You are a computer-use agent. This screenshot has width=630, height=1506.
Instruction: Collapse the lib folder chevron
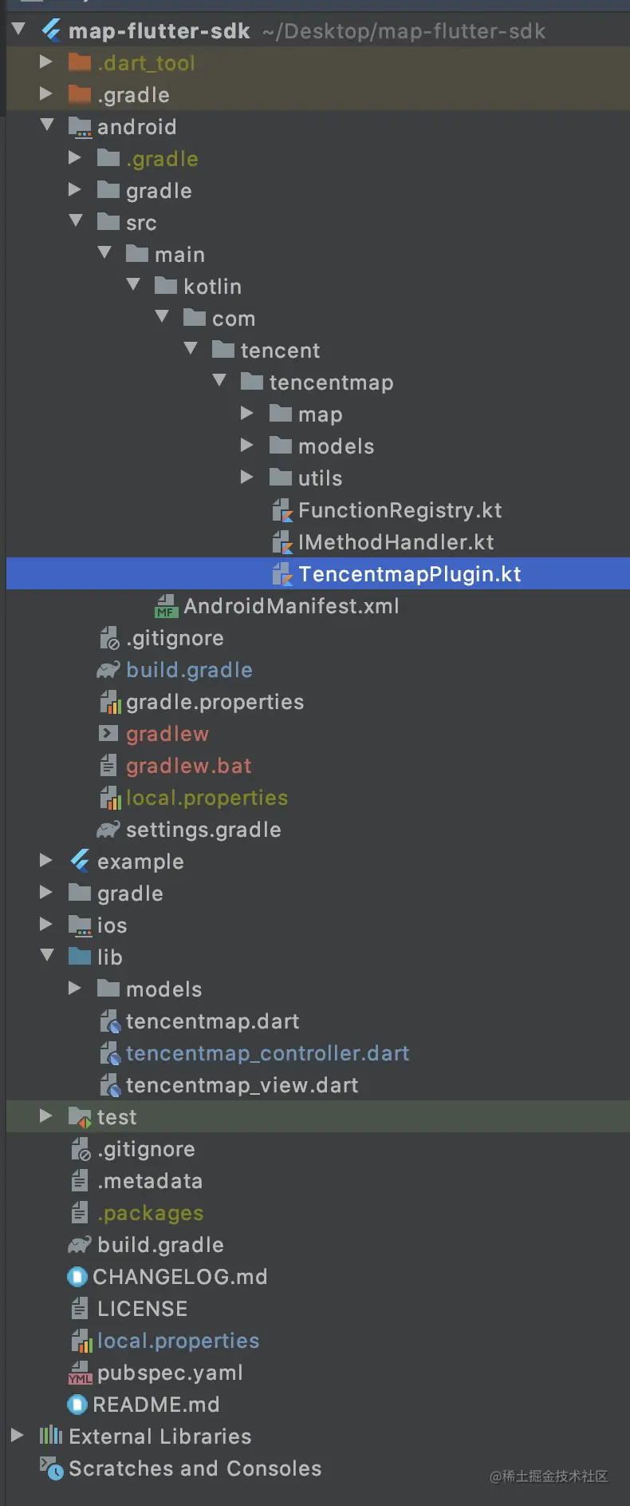click(x=45, y=957)
